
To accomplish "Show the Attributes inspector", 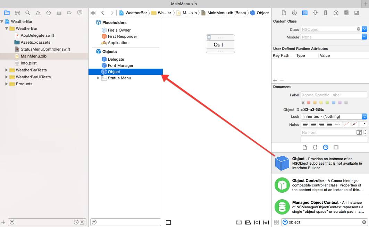I will click(315, 13).
